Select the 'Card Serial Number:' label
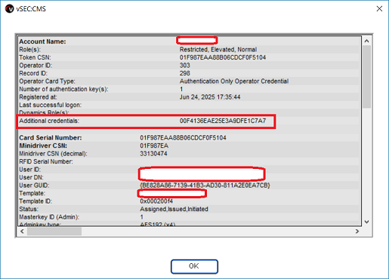 click(51, 138)
